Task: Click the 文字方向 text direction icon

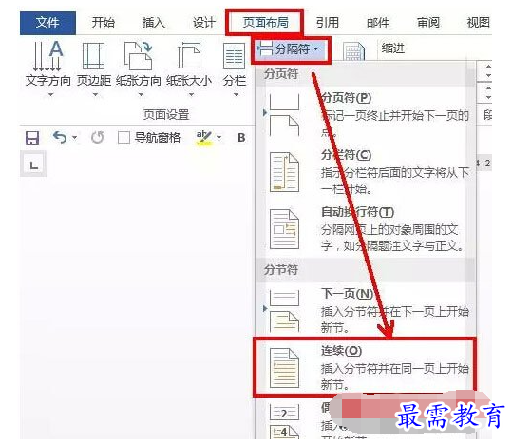Action: pyautogui.click(x=47, y=56)
